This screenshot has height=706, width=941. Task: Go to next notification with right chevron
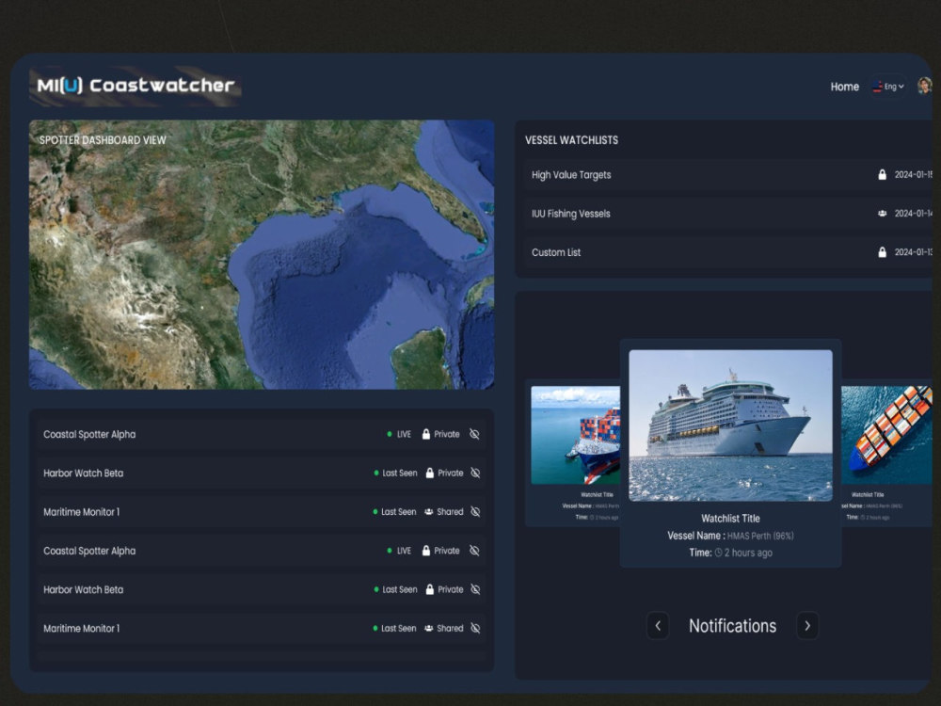tap(807, 626)
